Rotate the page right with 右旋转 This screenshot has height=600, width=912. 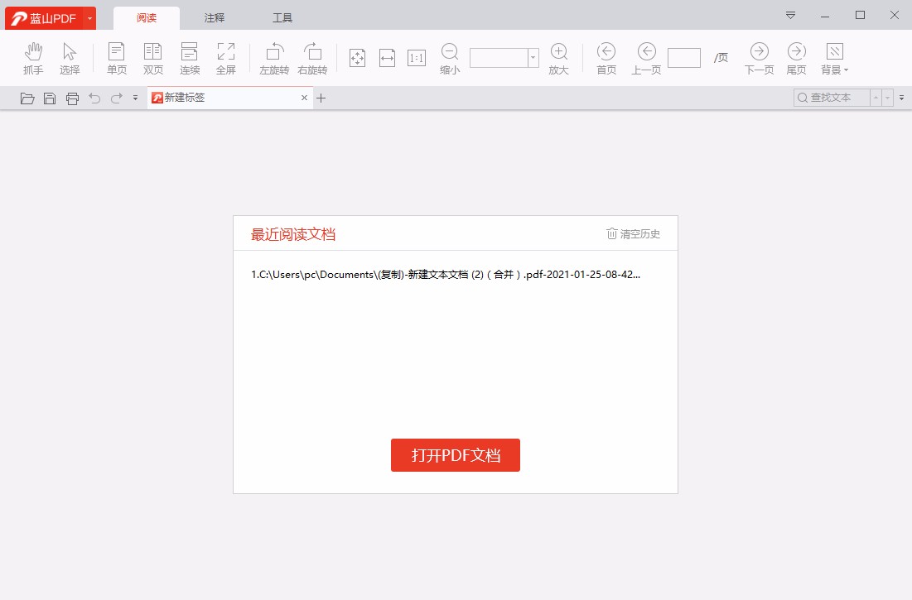(313, 56)
